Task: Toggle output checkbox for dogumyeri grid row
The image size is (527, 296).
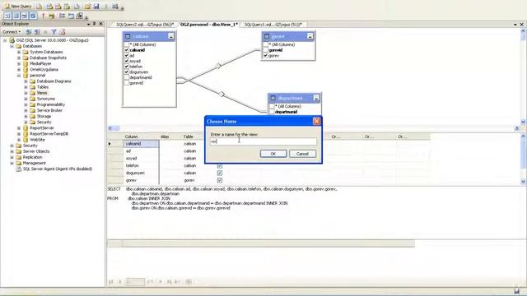Action: pyautogui.click(x=220, y=173)
